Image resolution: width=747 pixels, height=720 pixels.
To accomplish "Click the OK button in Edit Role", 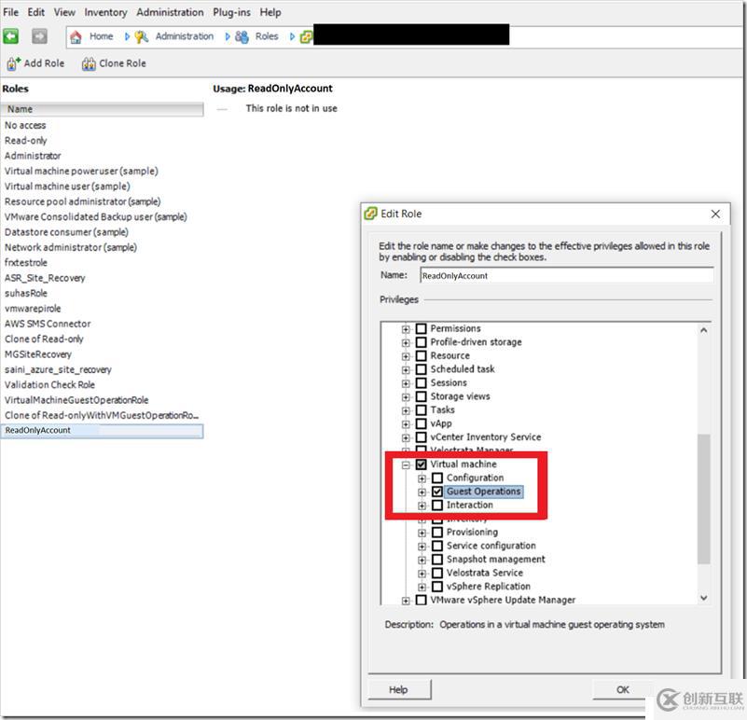I will pos(623,689).
